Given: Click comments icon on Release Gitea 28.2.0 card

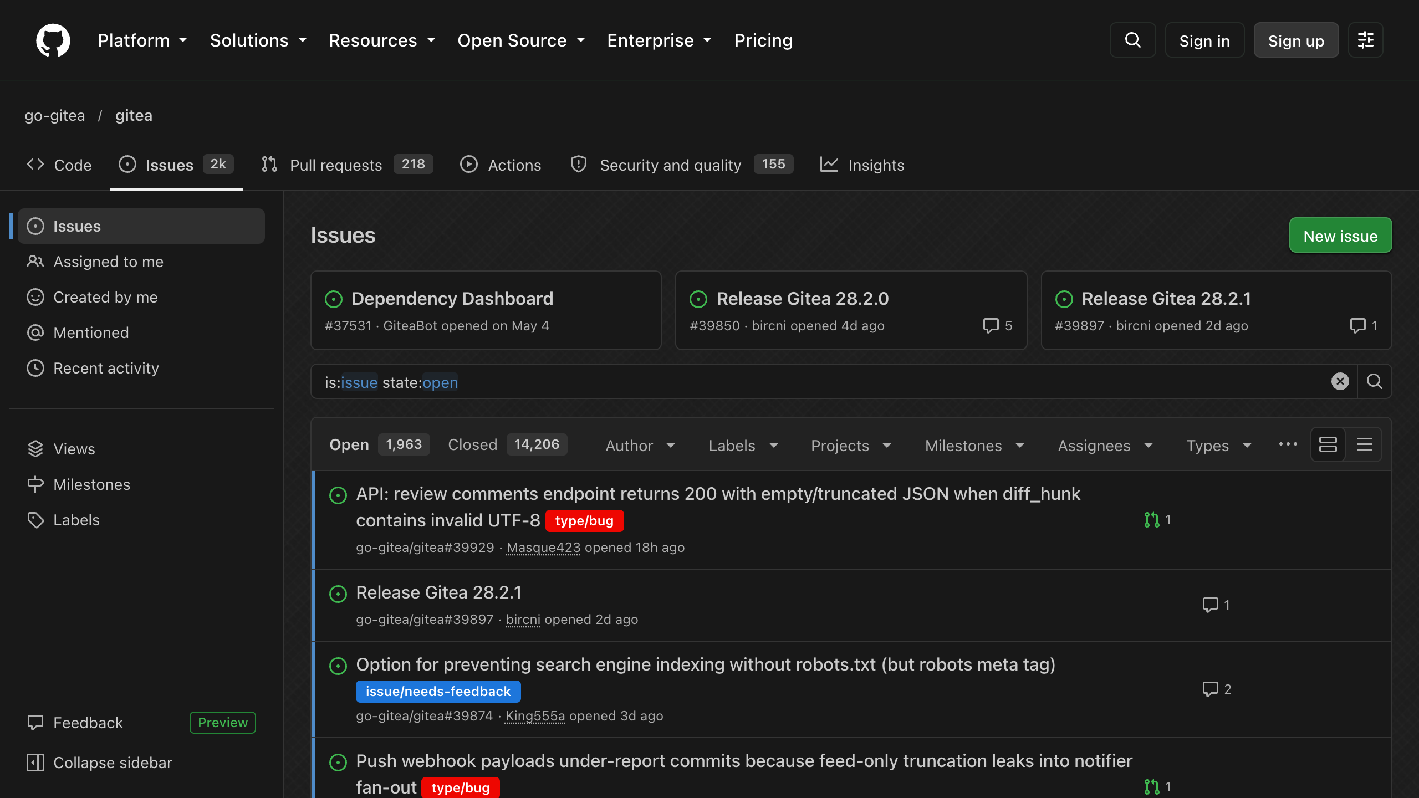Looking at the screenshot, I should click(x=991, y=325).
